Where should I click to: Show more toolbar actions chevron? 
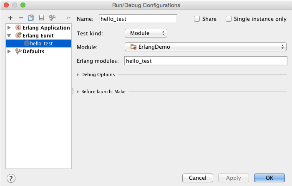point(68,17)
